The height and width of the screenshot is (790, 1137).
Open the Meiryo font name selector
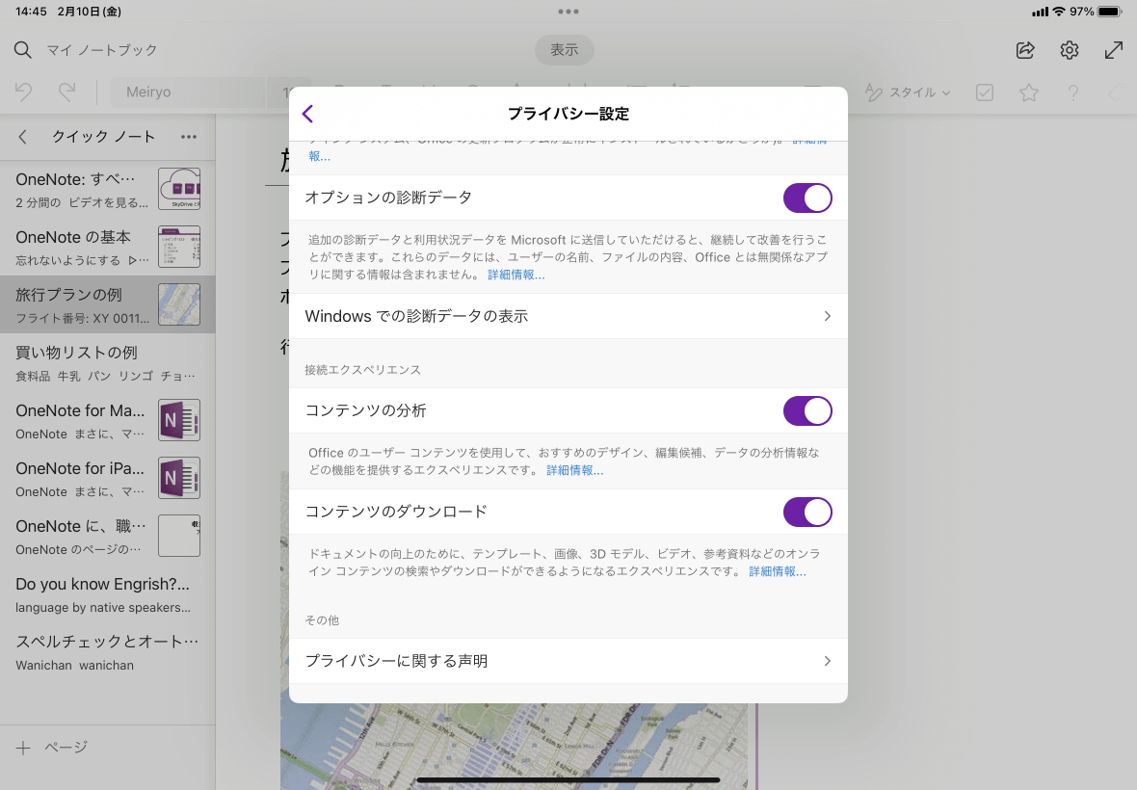click(x=188, y=92)
